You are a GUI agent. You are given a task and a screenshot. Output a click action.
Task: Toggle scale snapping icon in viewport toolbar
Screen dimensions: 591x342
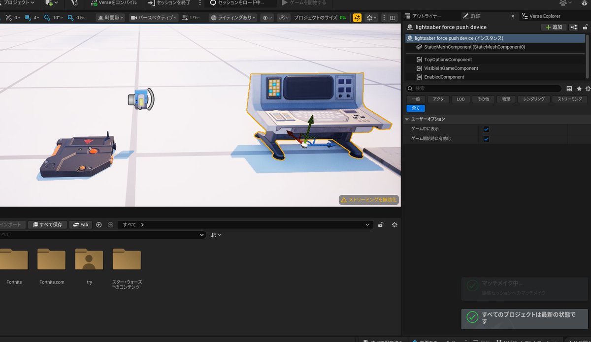71,18
